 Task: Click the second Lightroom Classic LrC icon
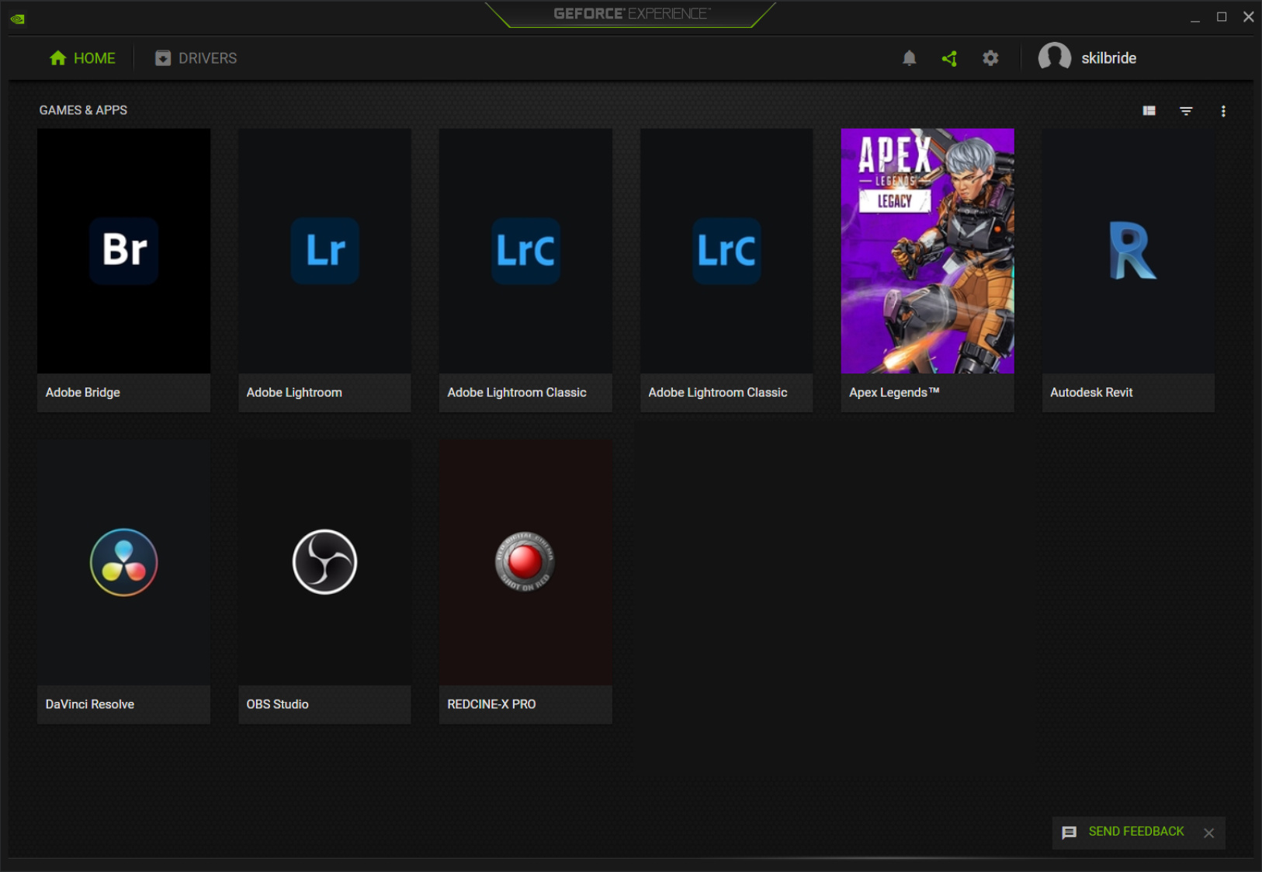coord(726,250)
